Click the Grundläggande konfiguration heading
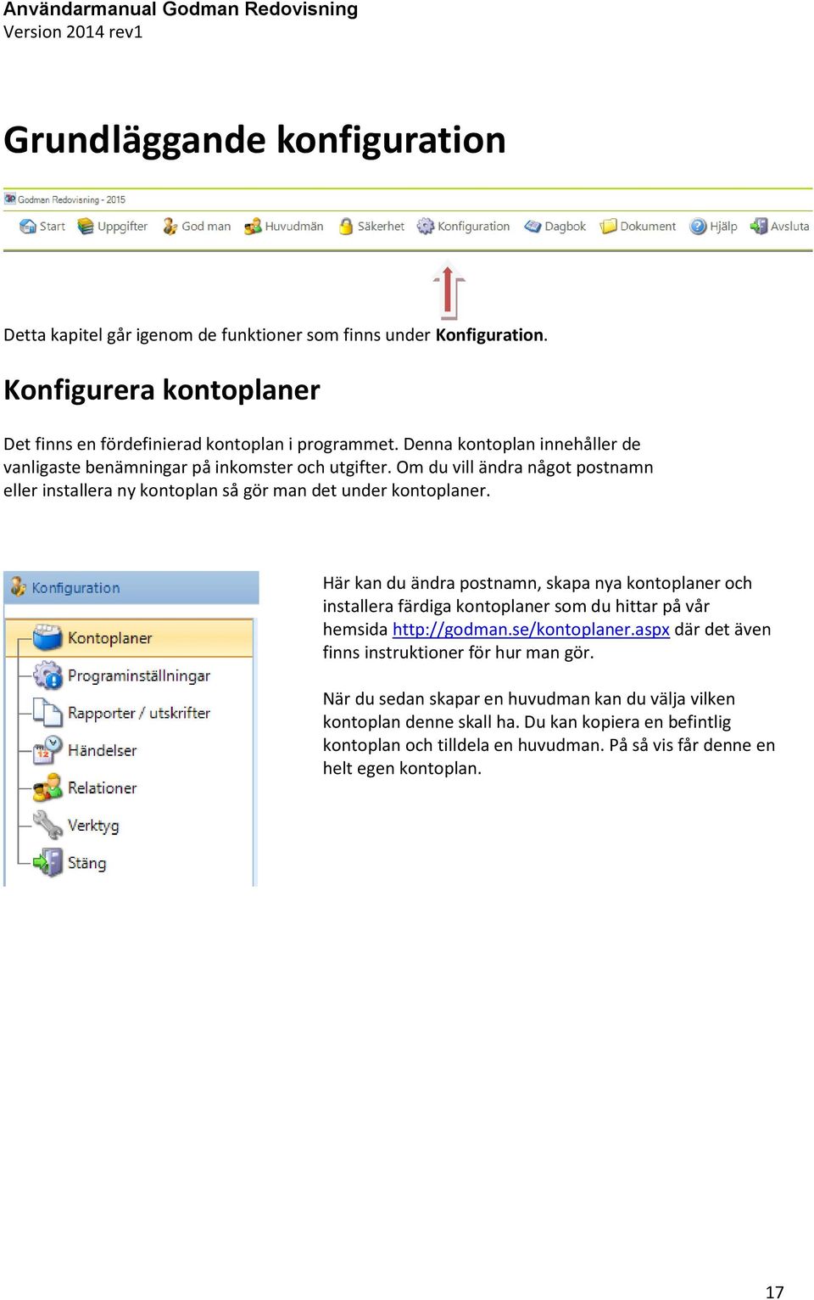The width and height of the screenshot is (814, 1300). click(x=254, y=141)
